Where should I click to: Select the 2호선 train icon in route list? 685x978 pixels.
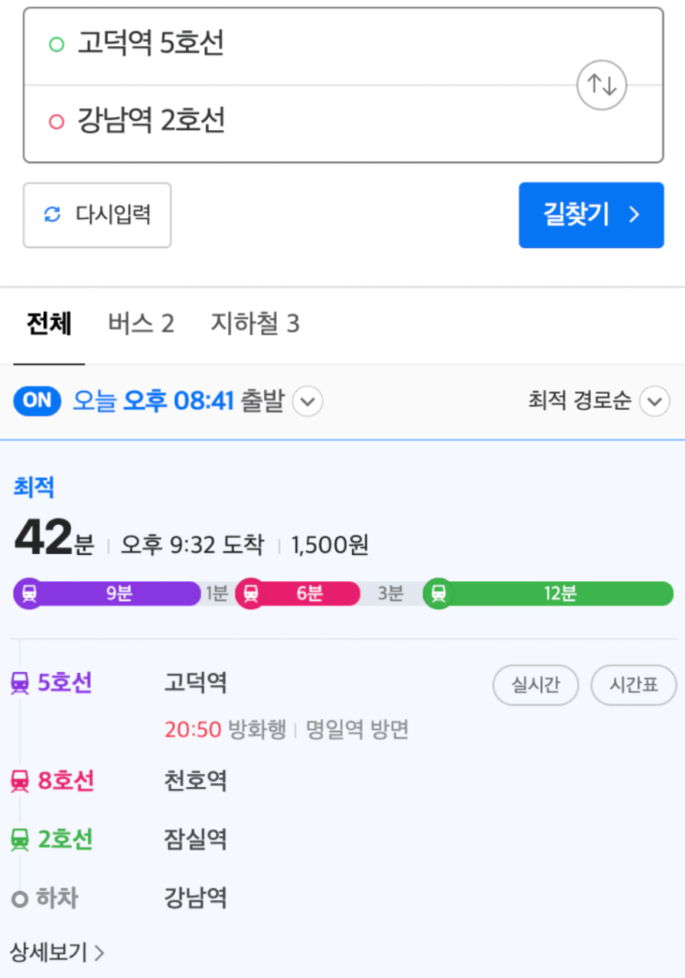[x=20, y=839]
